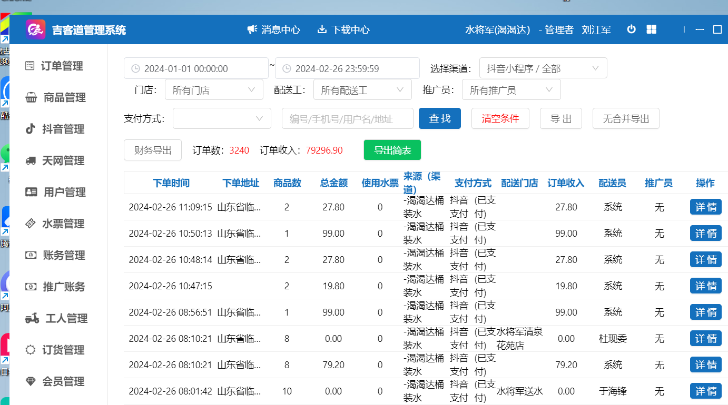Open the 支付方式 dropdown

click(222, 118)
